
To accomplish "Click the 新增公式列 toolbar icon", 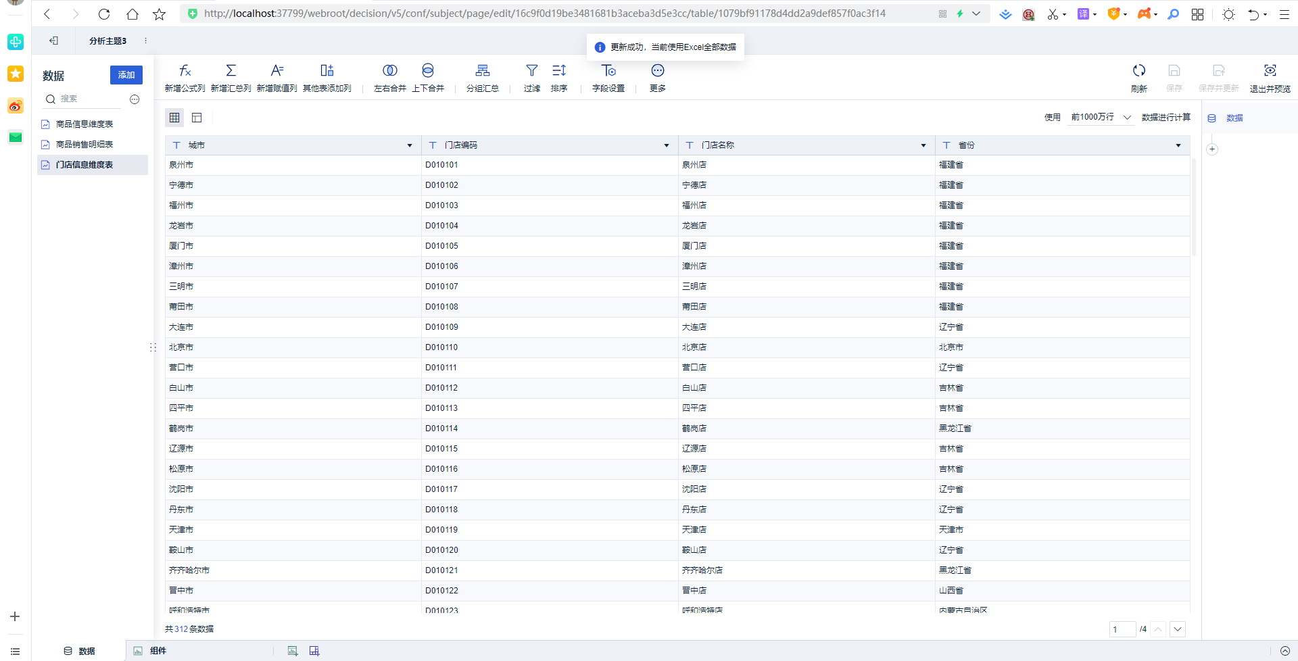I will (185, 70).
